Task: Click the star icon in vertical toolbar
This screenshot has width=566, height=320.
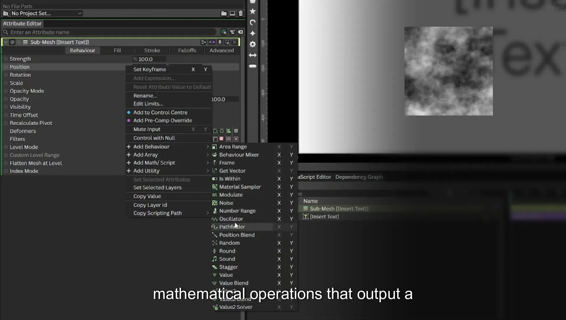Action: [x=253, y=11]
